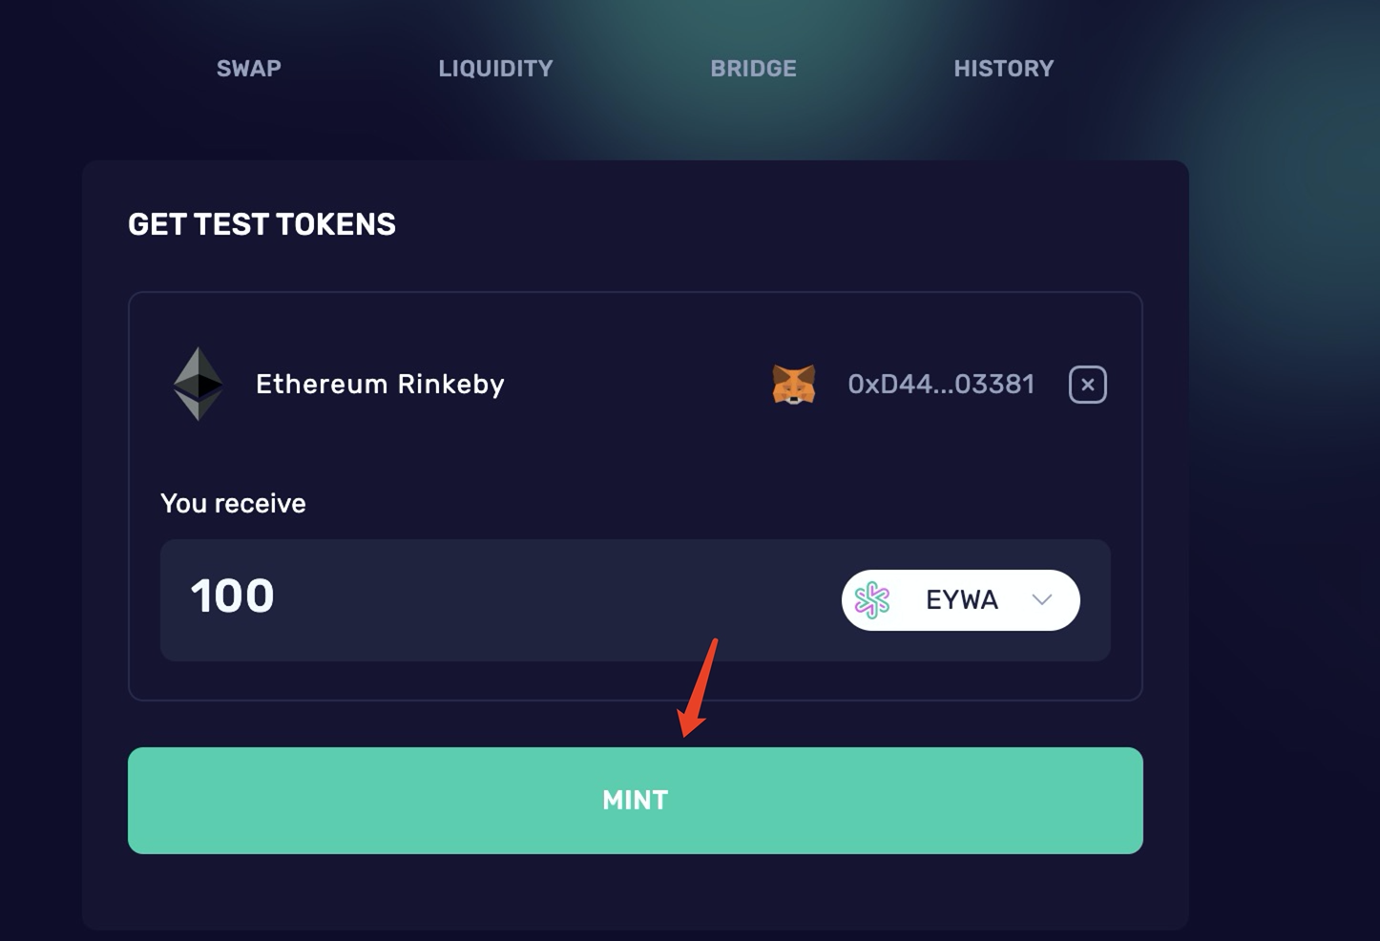Click the MetaMask fox icon

pos(793,385)
